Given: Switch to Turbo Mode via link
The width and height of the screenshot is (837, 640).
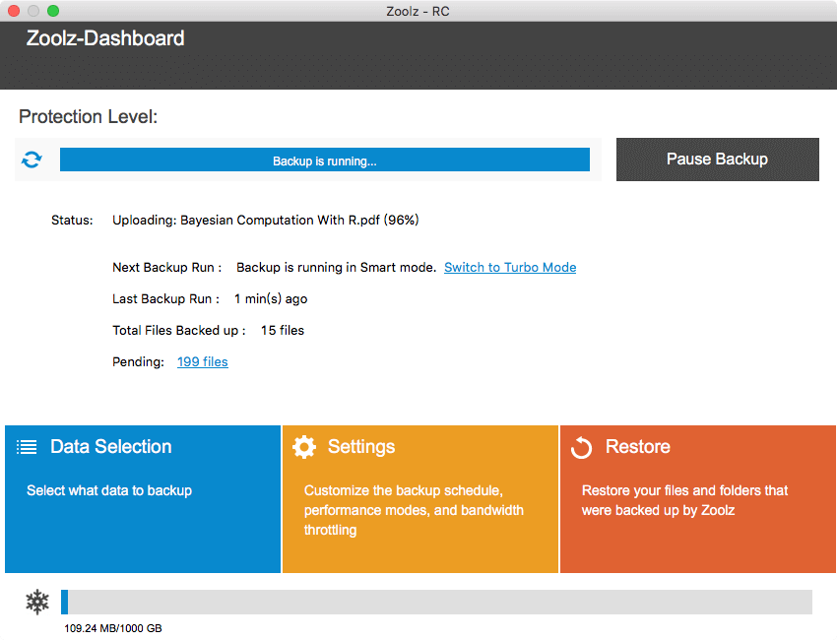Looking at the screenshot, I should pyautogui.click(x=510, y=268).
